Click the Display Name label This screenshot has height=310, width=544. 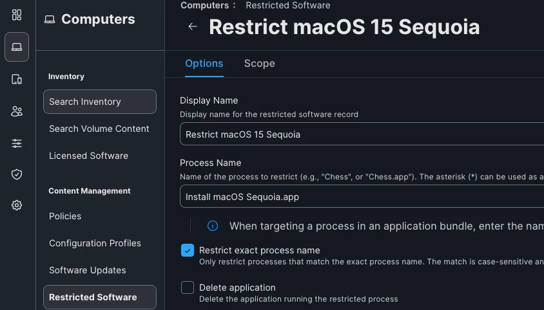pos(209,100)
